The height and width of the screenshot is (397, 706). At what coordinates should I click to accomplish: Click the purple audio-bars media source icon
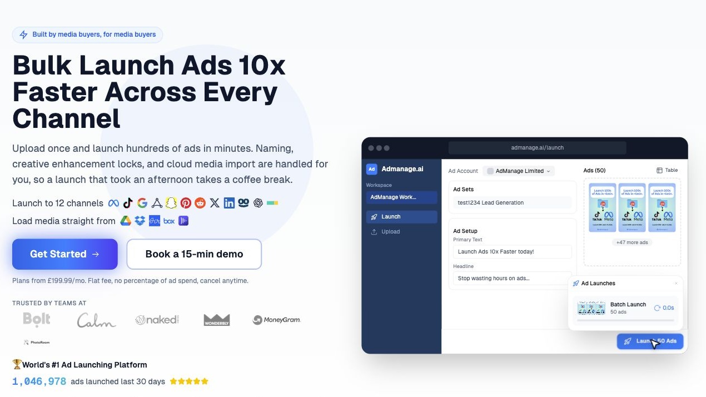point(183,221)
